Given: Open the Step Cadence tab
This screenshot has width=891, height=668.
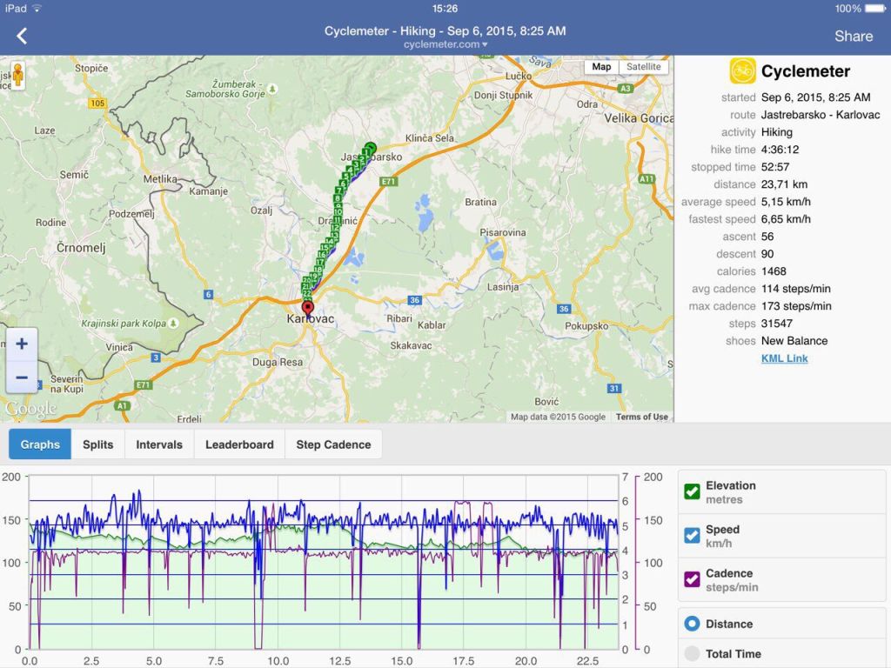Looking at the screenshot, I should [333, 444].
